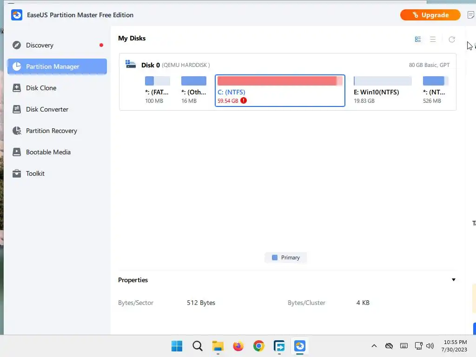Screen dimensions: 476x357
Task: Click the E: Win10 usage bar
Action: point(383,81)
